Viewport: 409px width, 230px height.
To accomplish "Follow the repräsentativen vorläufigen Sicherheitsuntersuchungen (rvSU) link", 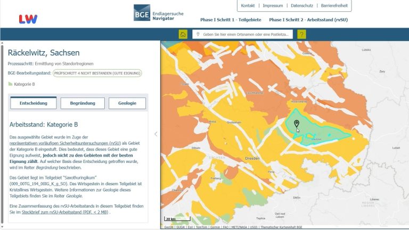I will pyautogui.click(x=65, y=143).
